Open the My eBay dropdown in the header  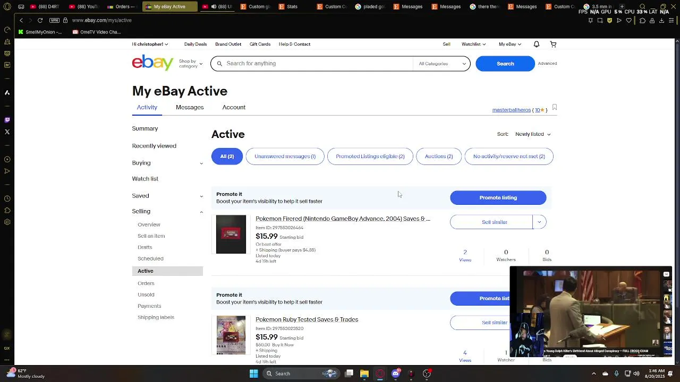pos(510,44)
